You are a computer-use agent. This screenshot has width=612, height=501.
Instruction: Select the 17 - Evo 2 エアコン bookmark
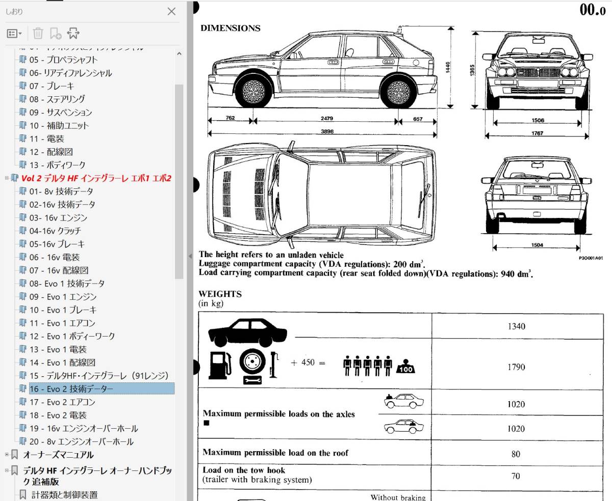[x=62, y=402]
